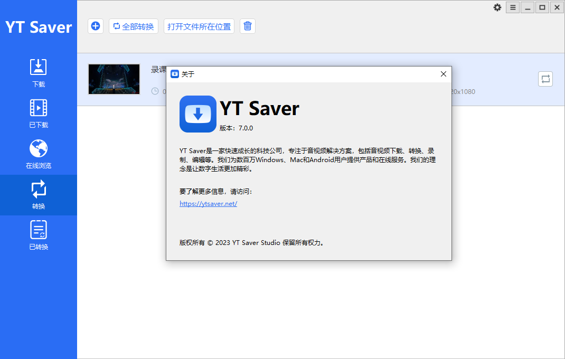Screen dimensions: 565x359
Task: Open the 在线浏览 online browser section
Action: [38, 155]
